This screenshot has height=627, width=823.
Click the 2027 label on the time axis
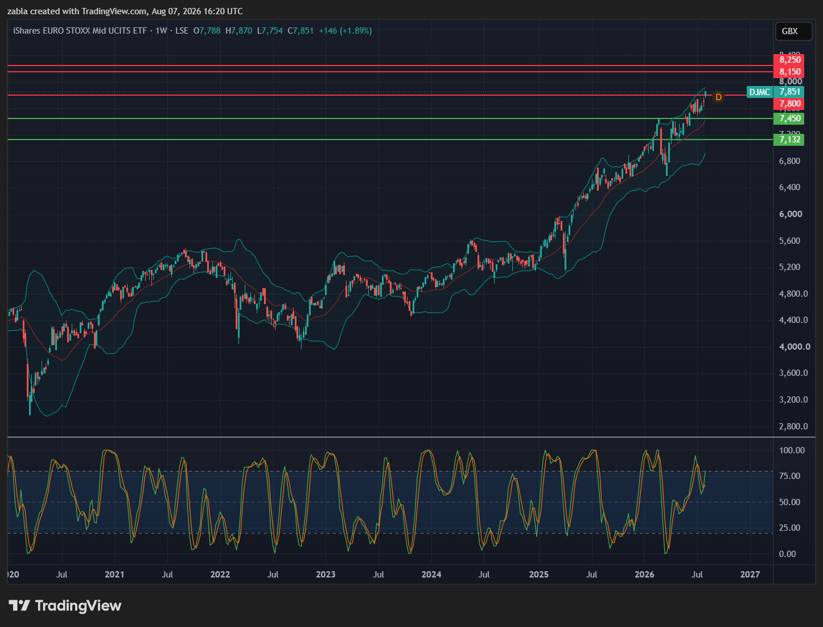[750, 575]
